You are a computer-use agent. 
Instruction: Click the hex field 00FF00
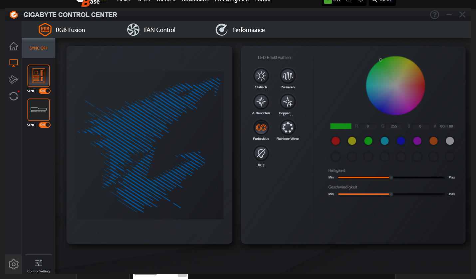[446, 127]
